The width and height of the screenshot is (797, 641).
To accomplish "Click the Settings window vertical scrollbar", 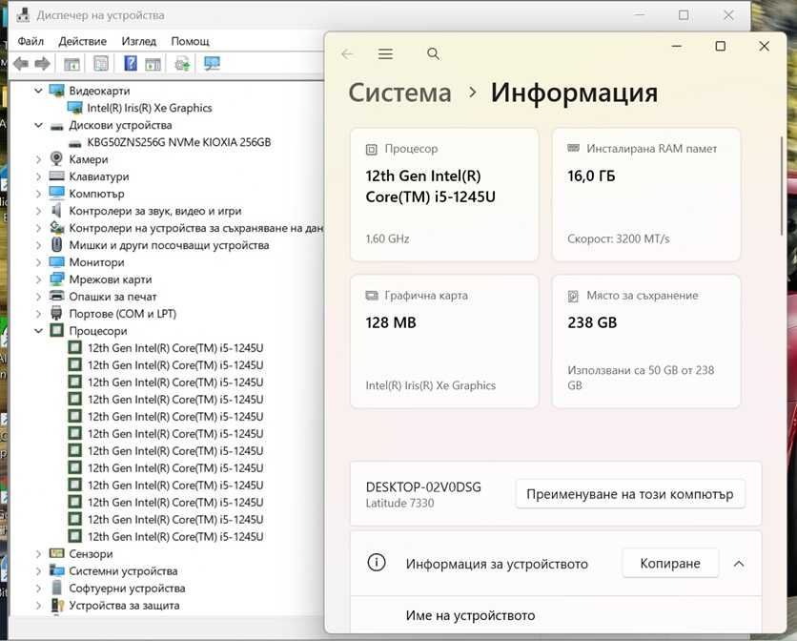I will click(782, 186).
